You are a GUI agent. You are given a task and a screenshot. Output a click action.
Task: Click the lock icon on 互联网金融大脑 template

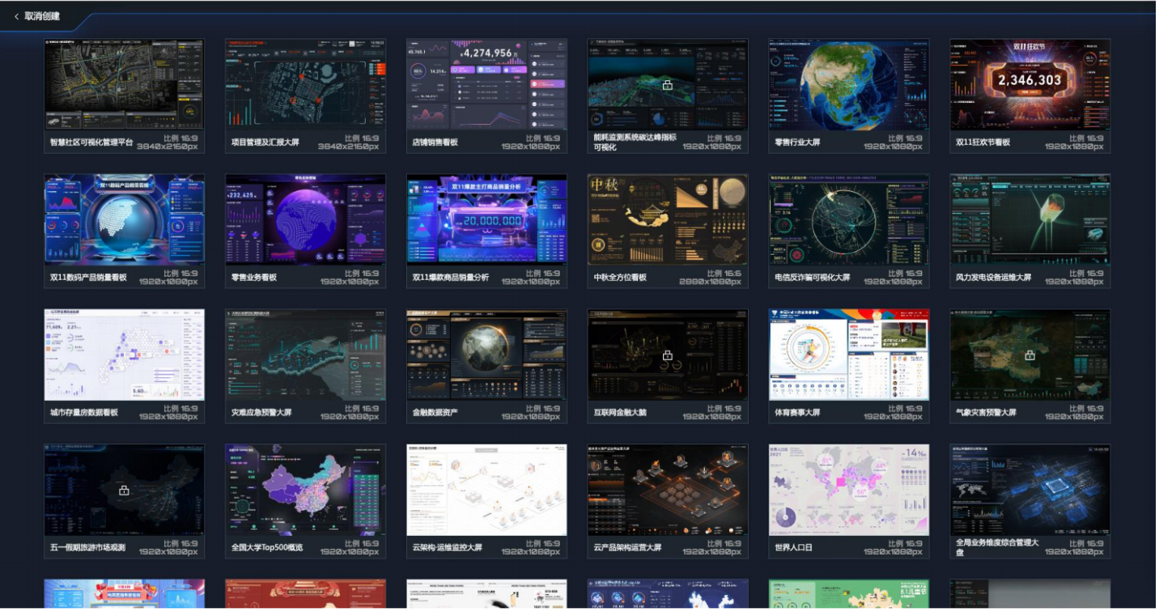(668, 355)
